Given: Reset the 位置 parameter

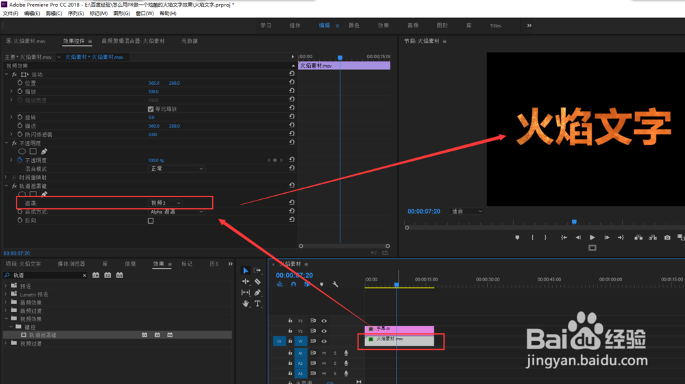Looking at the screenshot, I should click(x=291, y=82).
